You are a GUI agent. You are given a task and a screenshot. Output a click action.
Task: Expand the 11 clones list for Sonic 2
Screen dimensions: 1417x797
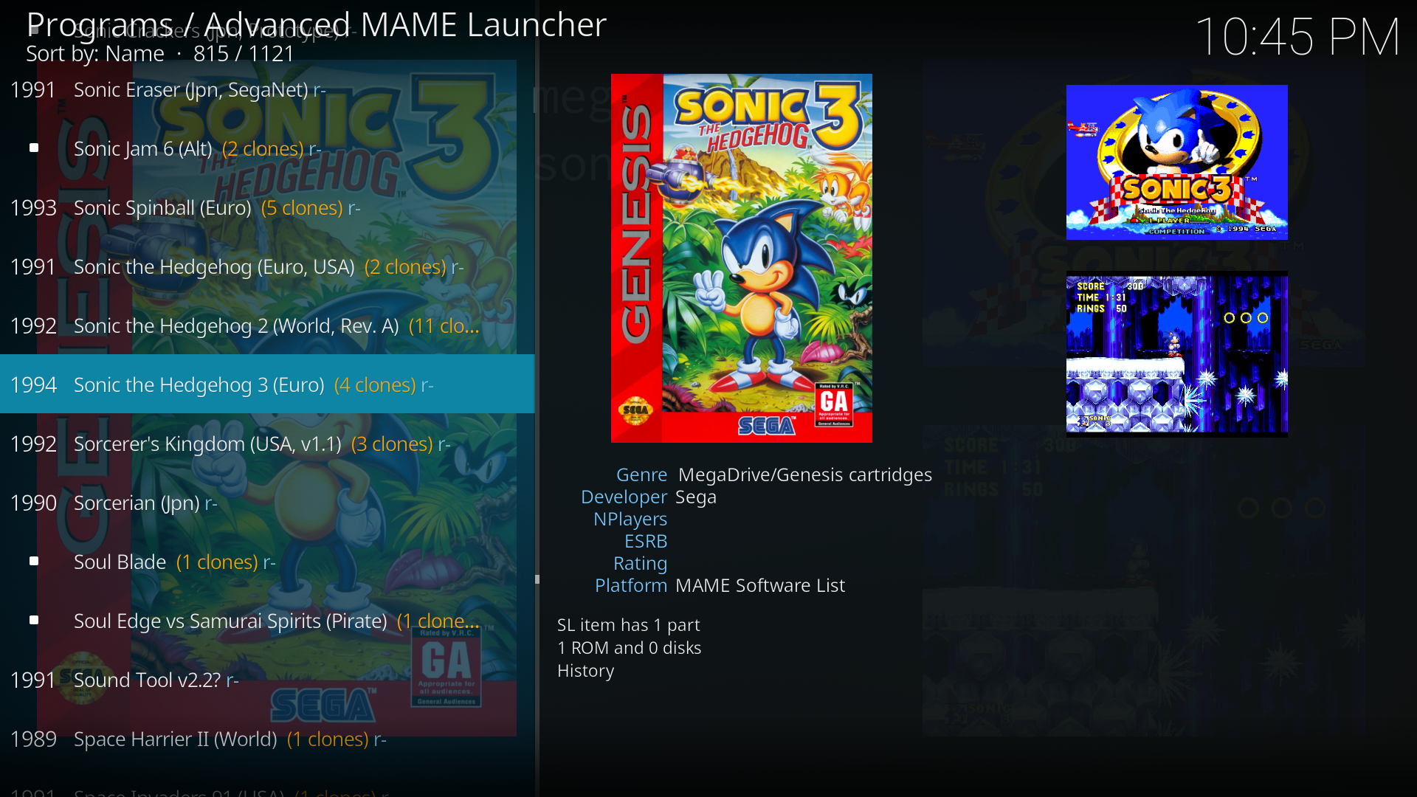tap(444, 325)
